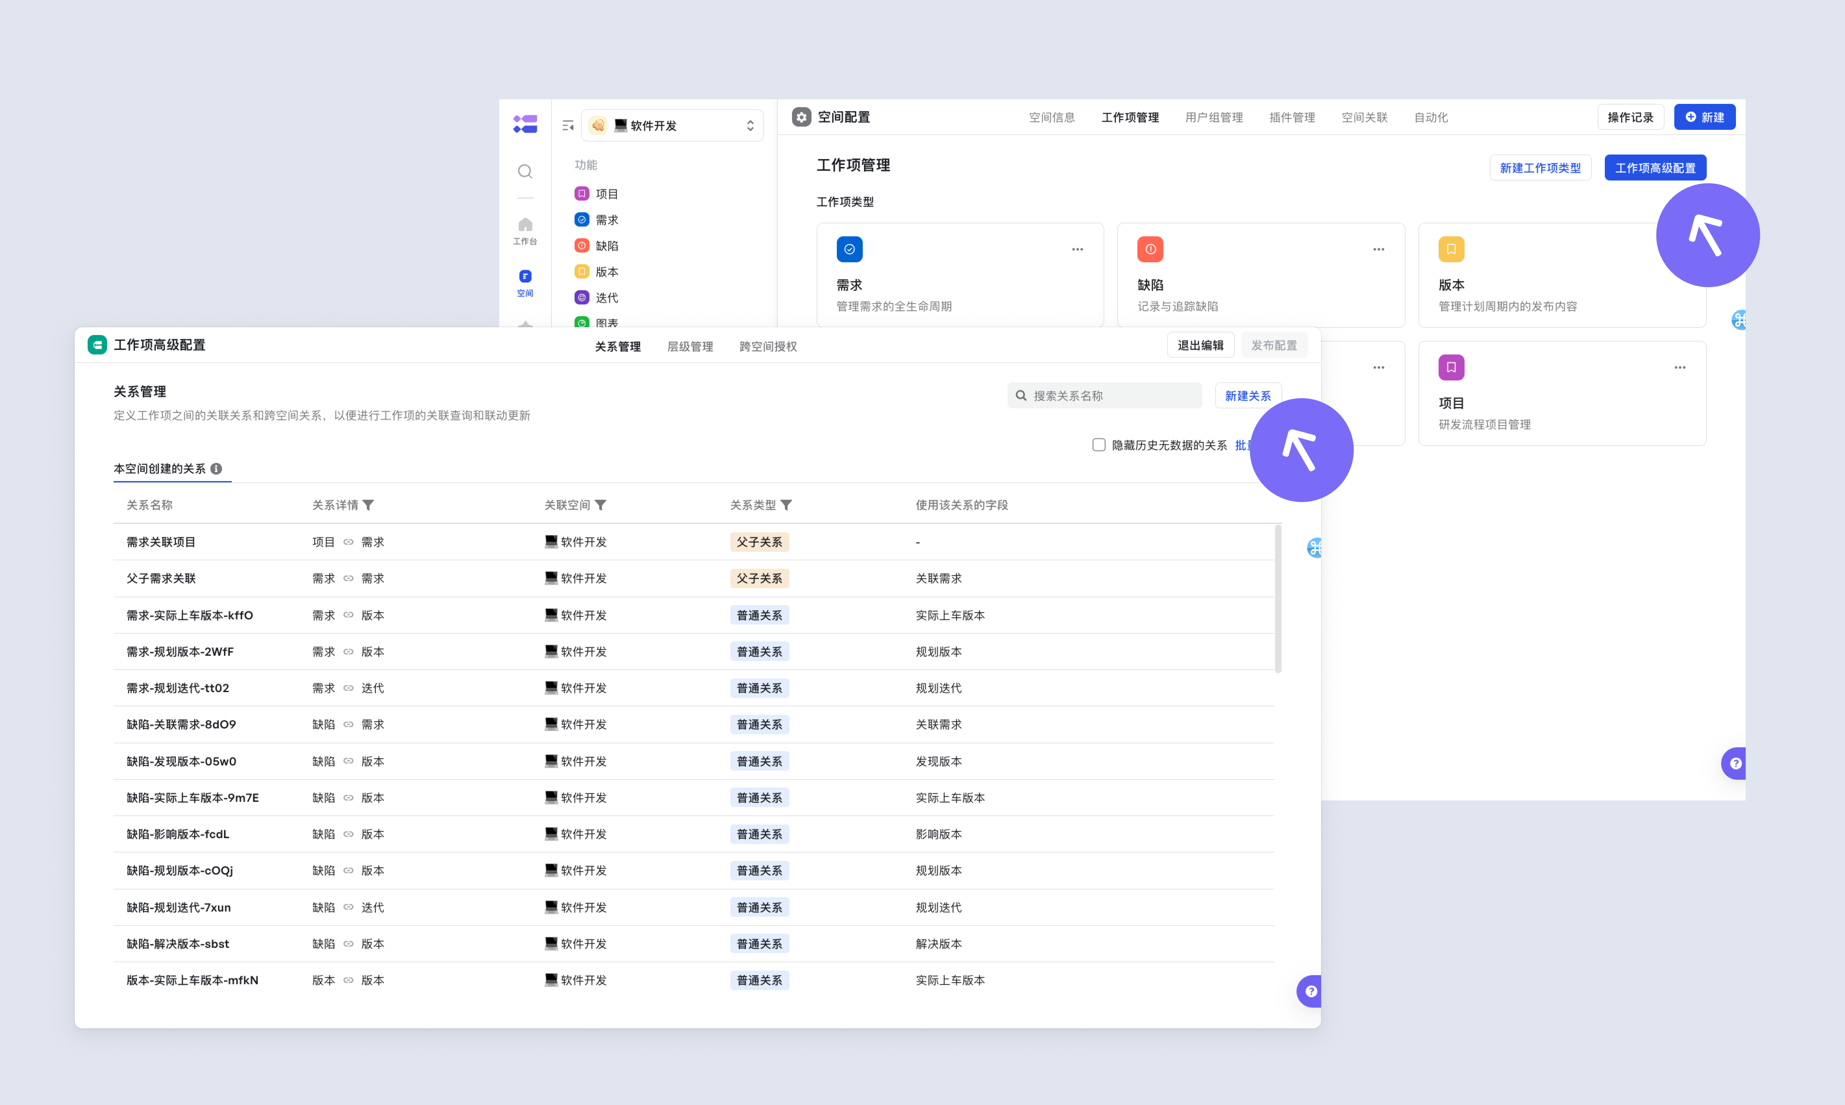
Task: Click the 缺陷-关联需求-8dO9 relationship name
Action: point(181,725)
